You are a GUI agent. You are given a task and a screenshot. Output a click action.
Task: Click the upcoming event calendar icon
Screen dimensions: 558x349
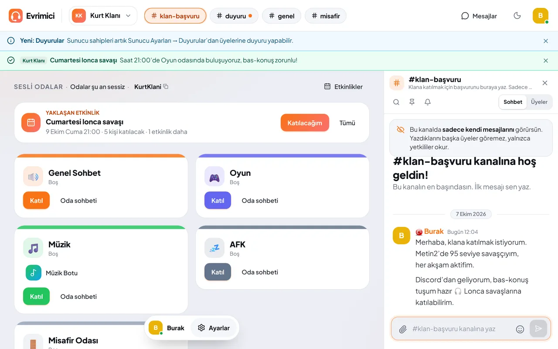[x=31, y=123]
